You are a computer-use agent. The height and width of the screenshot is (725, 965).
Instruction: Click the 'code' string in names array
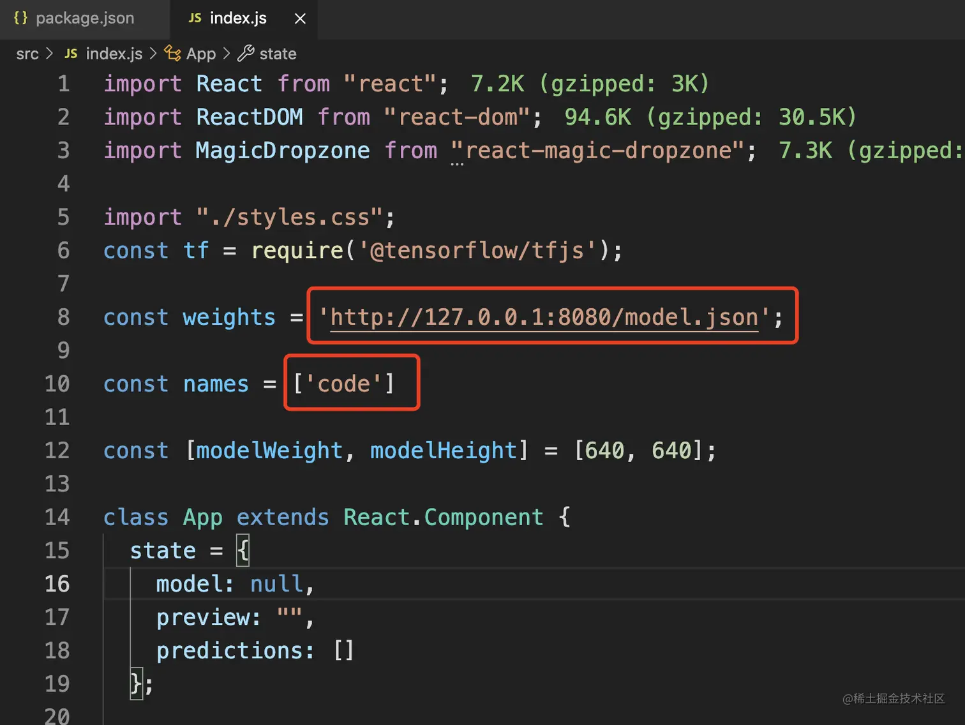click(x=343, y=384)
